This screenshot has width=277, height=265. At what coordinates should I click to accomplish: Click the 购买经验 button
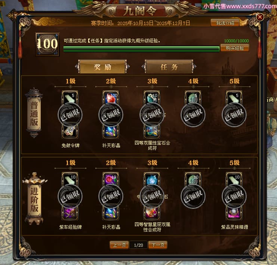tap(235, 48)
